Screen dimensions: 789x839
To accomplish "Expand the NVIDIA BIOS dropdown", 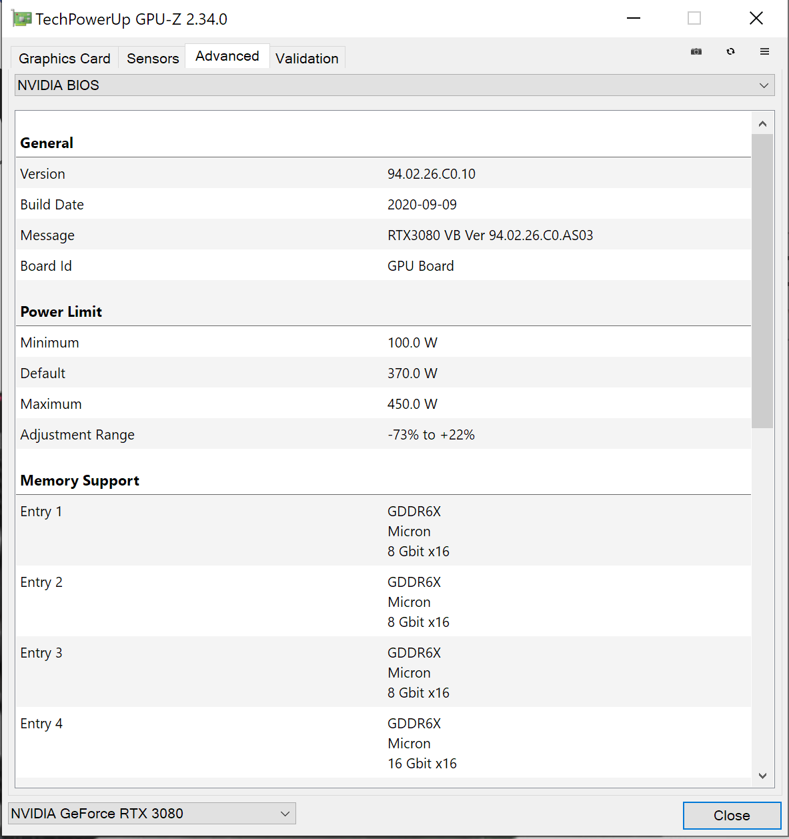I will [x=394, y=85].
